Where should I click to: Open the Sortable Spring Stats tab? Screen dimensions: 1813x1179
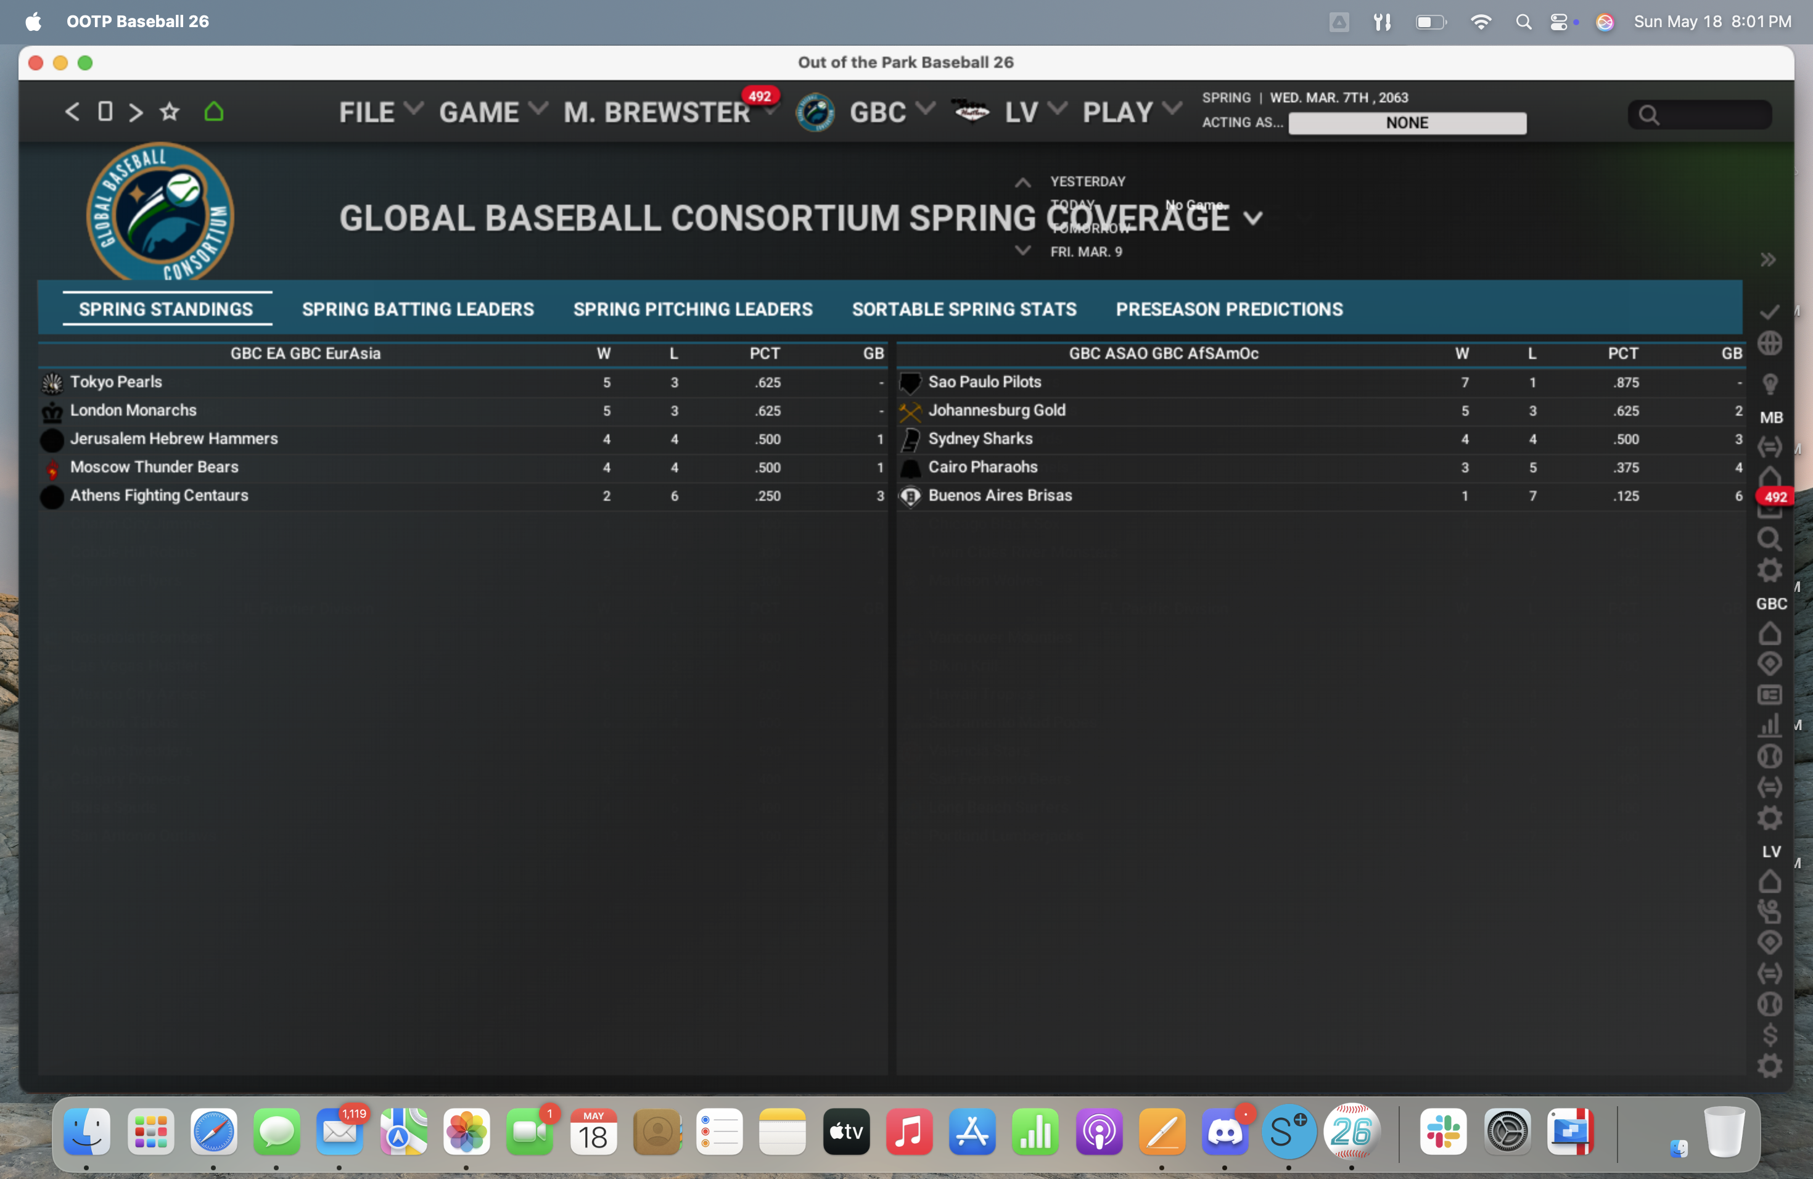(x=964, y=309)
